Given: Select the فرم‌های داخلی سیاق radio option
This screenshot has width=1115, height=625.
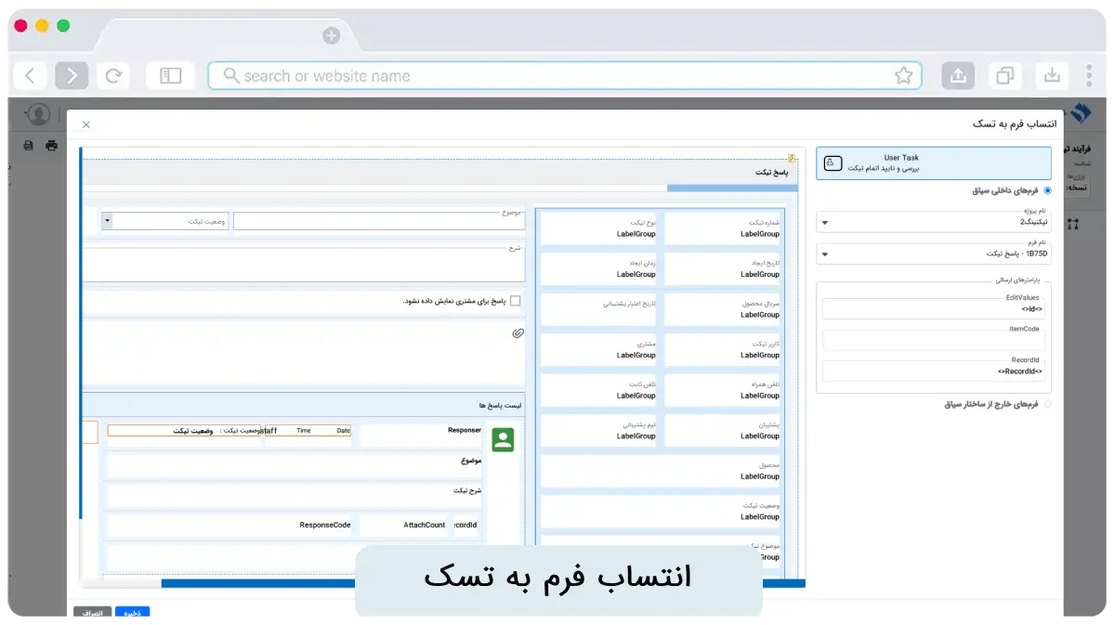Looking at the screenshot, I should click(x=1048, y=190).
